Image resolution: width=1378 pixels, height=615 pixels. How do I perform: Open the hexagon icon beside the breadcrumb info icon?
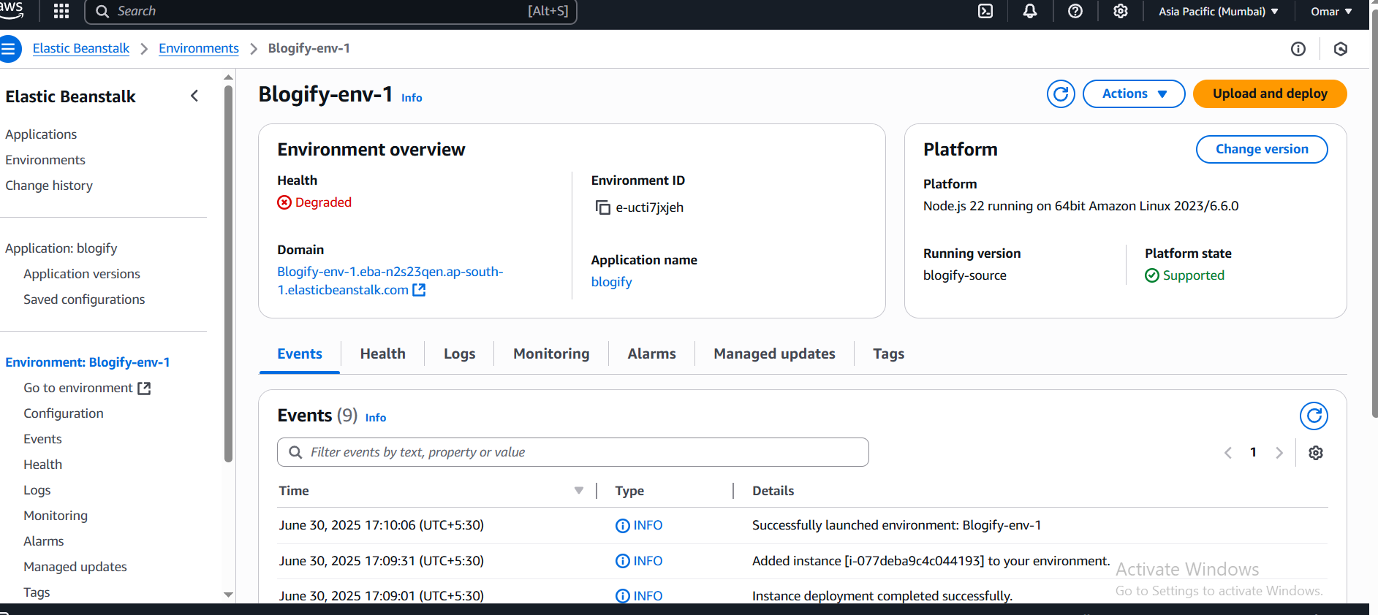pos(1341,49)
